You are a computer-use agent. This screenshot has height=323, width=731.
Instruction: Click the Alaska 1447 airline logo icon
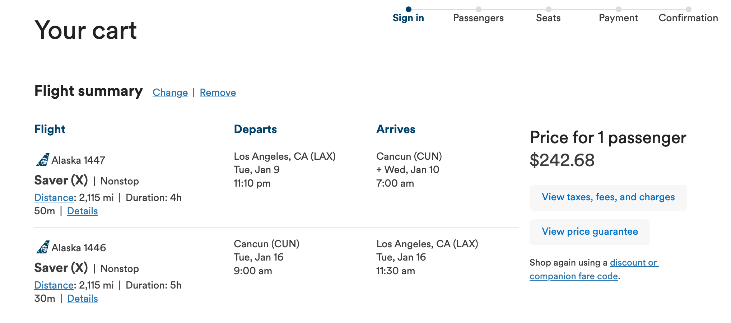point(43,159)
